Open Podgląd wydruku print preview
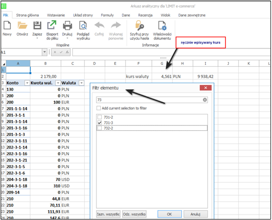The height and width of the screenshot is (220, 272). tap(83, 25)
